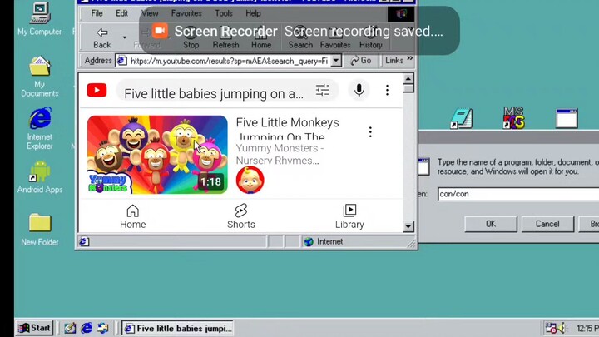Click the Back toolbar button
This screenshot has width=599, height=337.
click(102, 37)
